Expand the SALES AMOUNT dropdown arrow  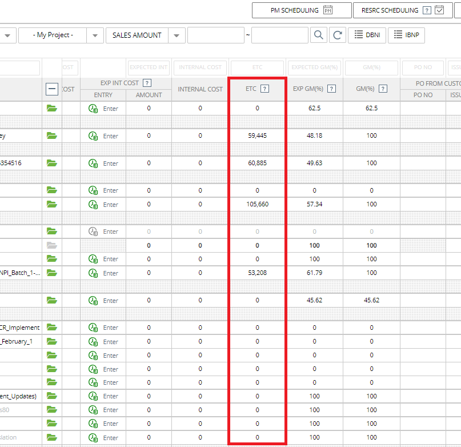click(x=177, y=35)
